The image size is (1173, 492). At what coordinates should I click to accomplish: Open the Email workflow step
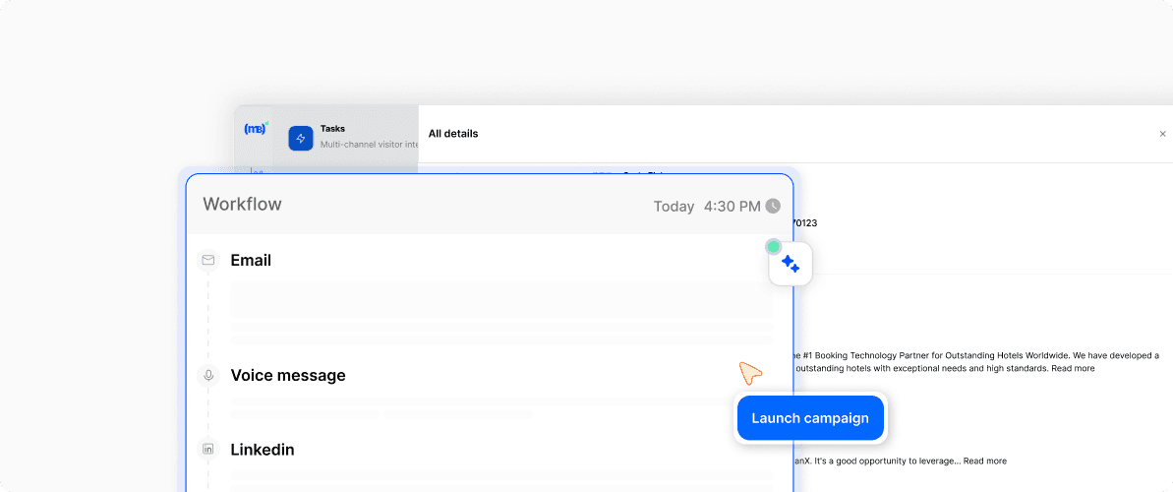pyautogui.click(x=251, y=261)
